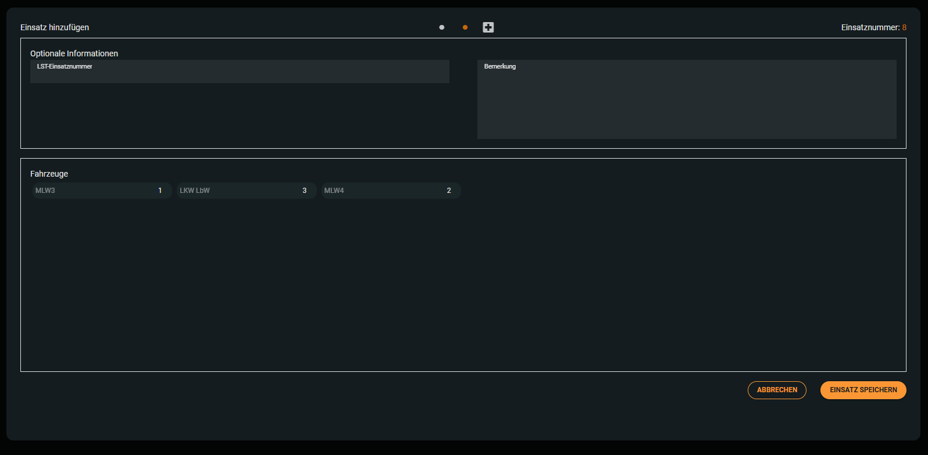Click the medical cross plus icon
The image size is (928, 455).
point(488,27)
